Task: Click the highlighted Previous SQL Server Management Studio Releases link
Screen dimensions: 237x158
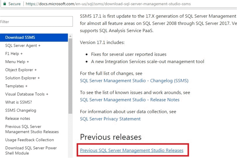Action: click(131, 150)
